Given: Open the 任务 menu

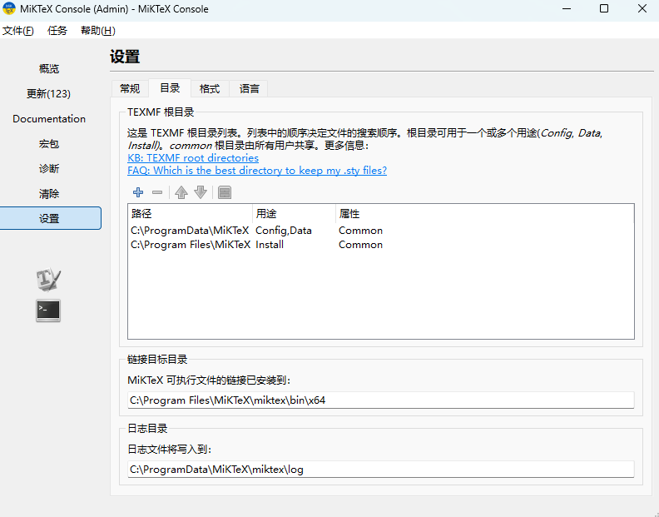Looking at the screenshot, I should point(57,31).
